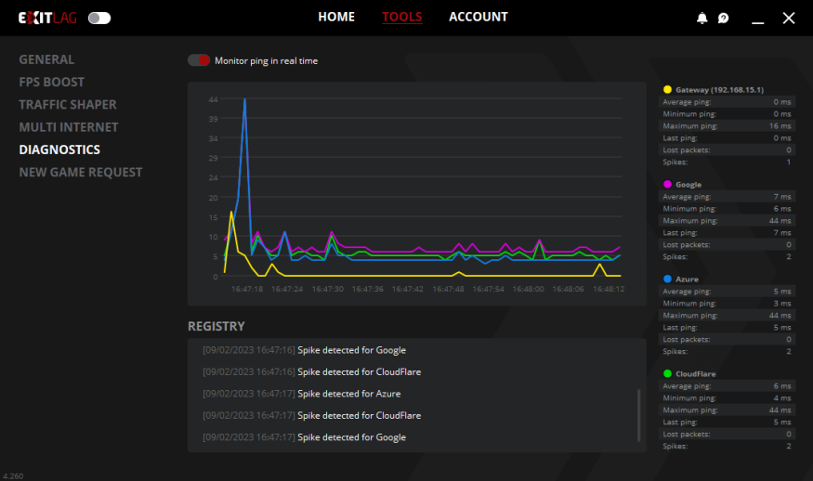
Task: Click the version number 4.260
Action: click(13, 475)
